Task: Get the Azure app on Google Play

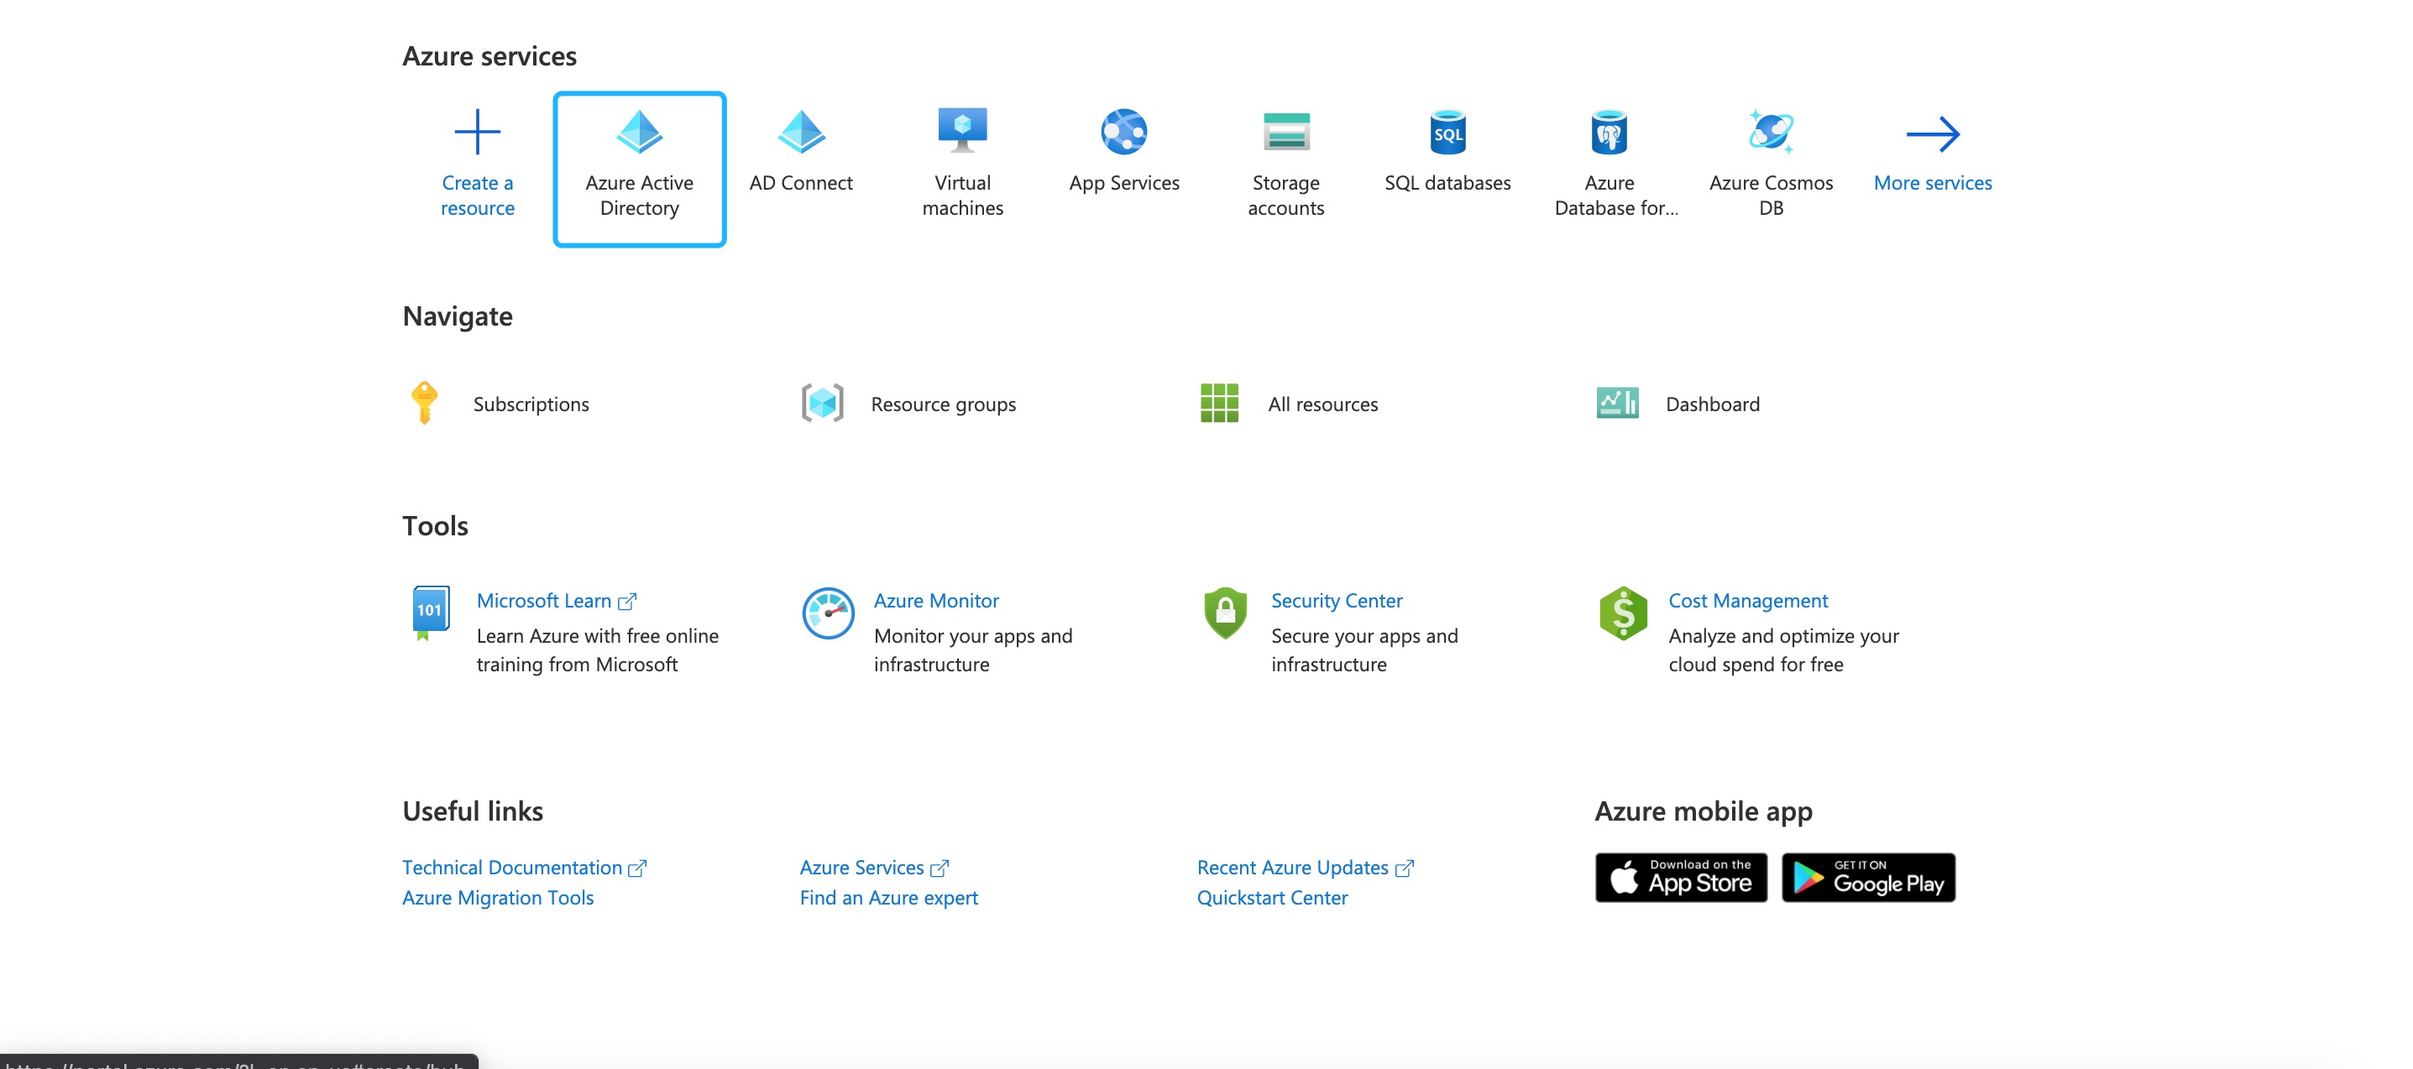Action: point(1868,877)
